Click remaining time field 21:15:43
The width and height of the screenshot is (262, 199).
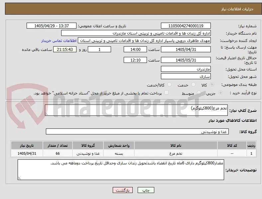click(x=65, y=49)
